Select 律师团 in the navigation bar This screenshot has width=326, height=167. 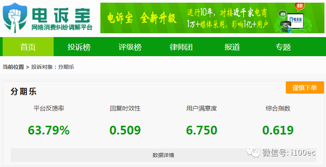pyautogui.click(x=181, y=47)
